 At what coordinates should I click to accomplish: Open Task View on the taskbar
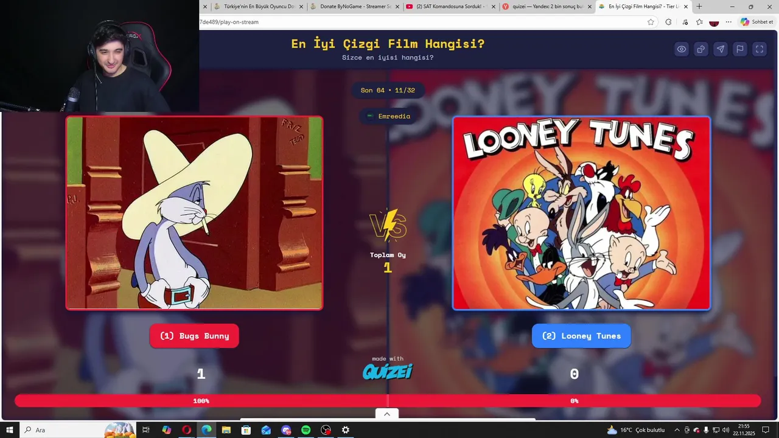(x=146, y=430)
